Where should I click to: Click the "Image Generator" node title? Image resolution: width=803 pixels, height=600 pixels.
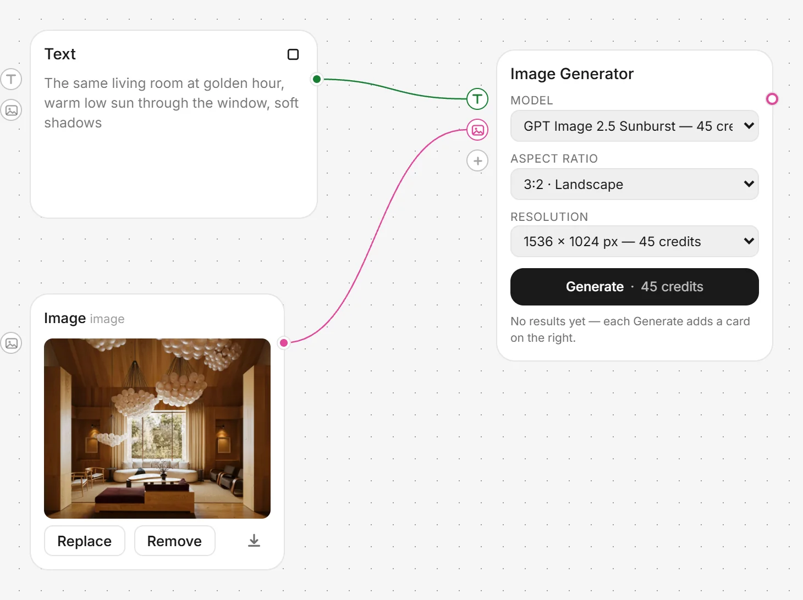click(x=572, y=74)
